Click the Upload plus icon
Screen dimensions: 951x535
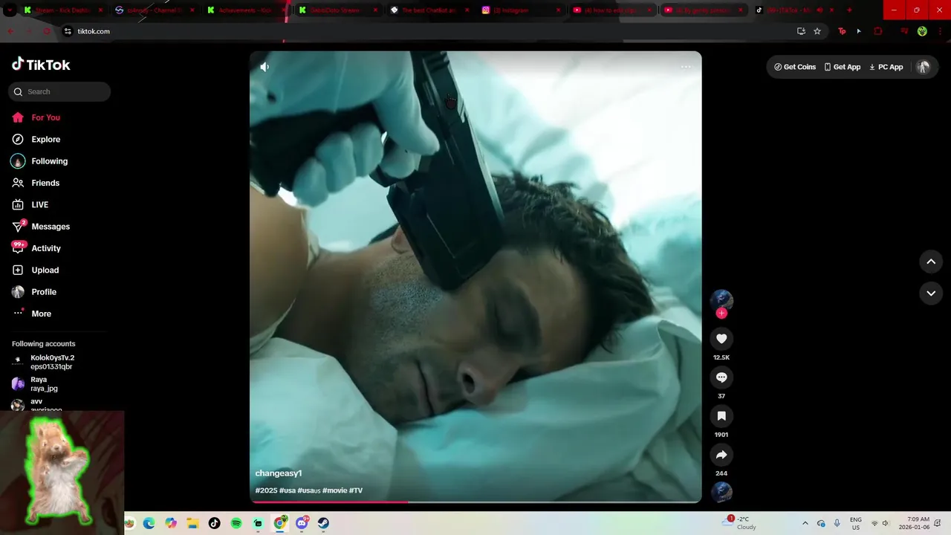tap(18, 270)
